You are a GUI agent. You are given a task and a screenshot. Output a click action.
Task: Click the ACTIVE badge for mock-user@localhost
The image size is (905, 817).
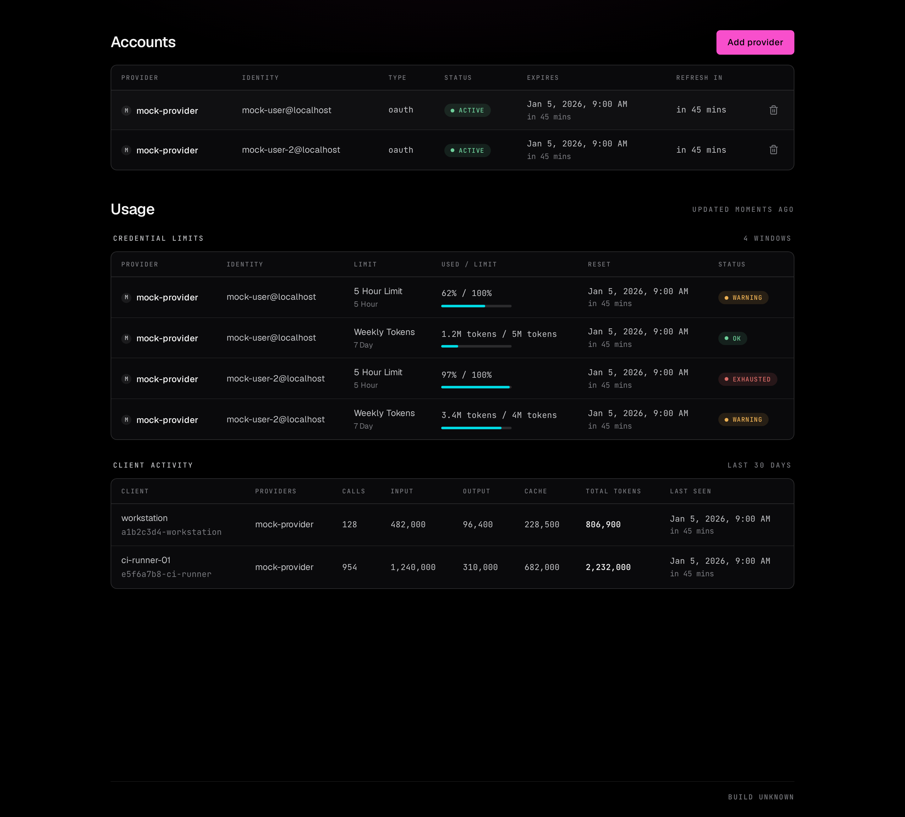pos(467,110)
